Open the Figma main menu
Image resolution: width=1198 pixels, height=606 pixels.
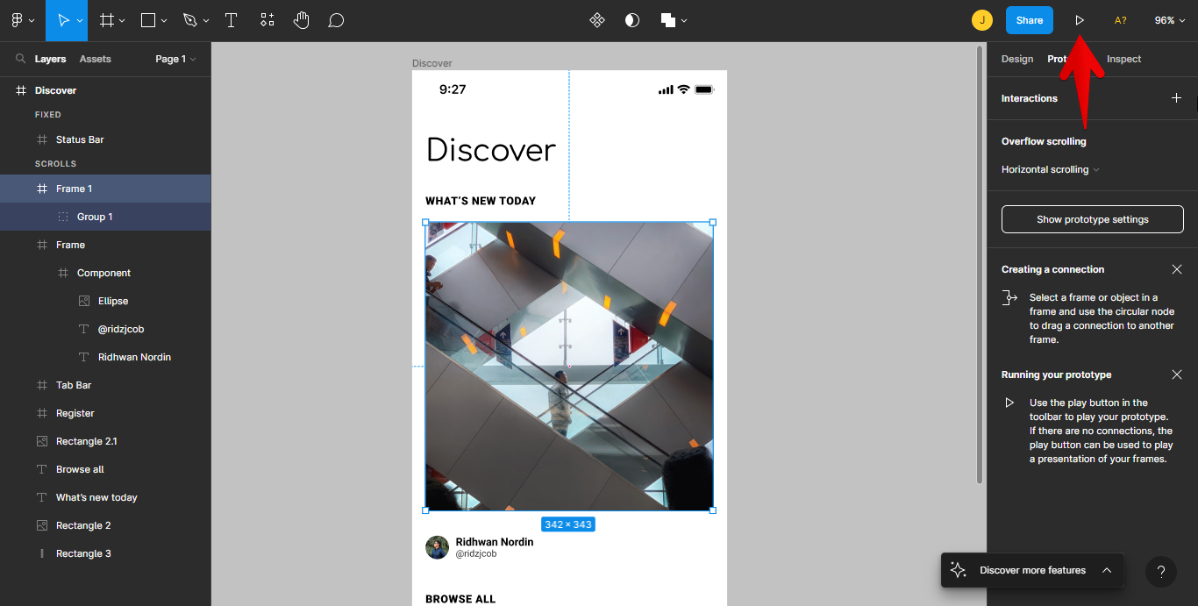[21, 20]
